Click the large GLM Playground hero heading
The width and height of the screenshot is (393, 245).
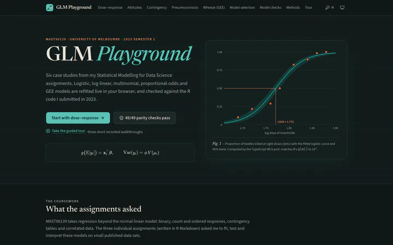point(119,54)
